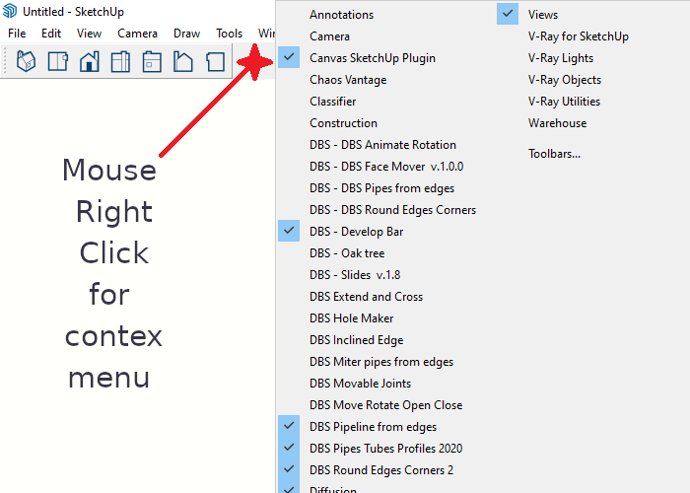Open the Draw menu

(x=186, y=34)
